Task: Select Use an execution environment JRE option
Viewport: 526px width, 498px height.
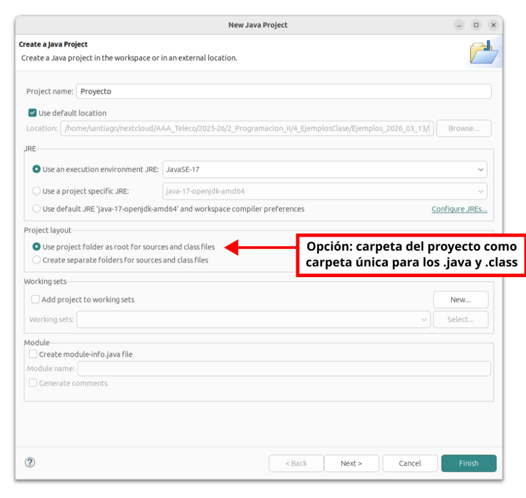Action: click(36, 170)
